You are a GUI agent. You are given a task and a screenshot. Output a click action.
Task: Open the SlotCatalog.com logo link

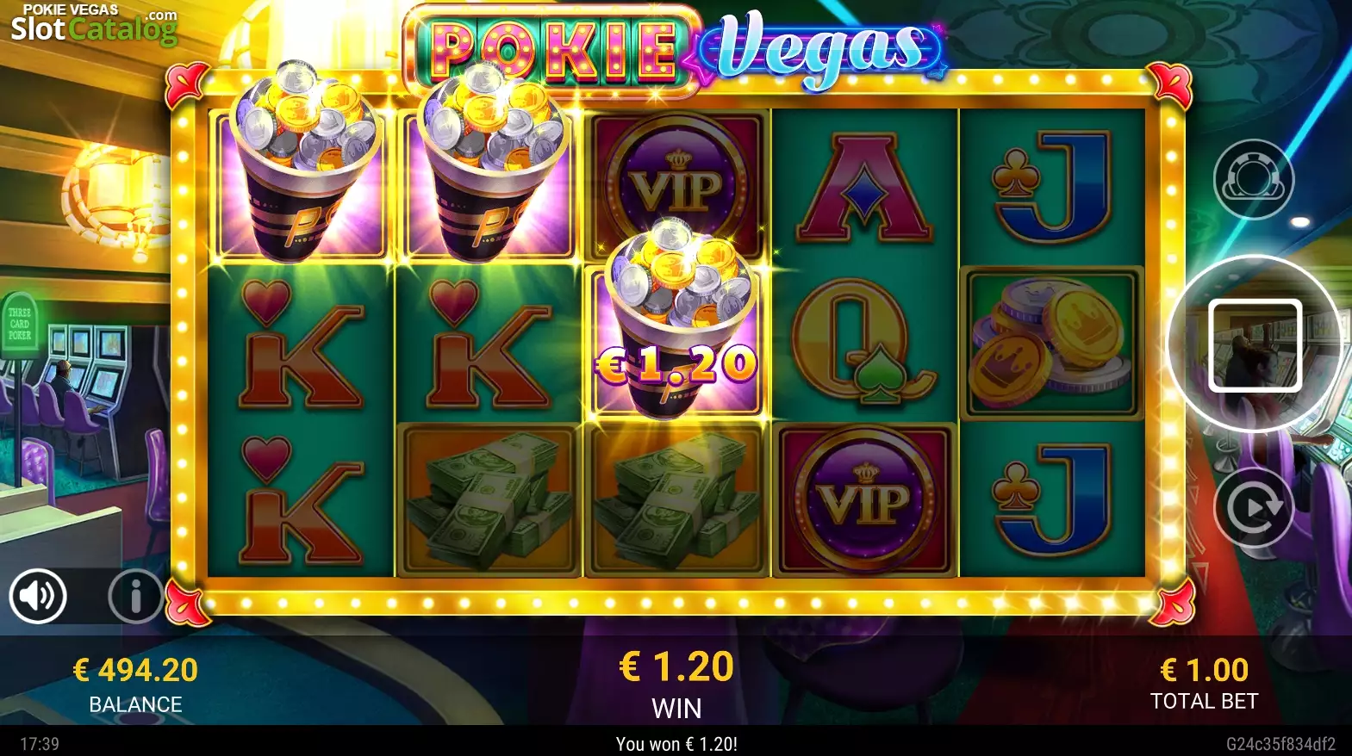[x=93, y=24]
